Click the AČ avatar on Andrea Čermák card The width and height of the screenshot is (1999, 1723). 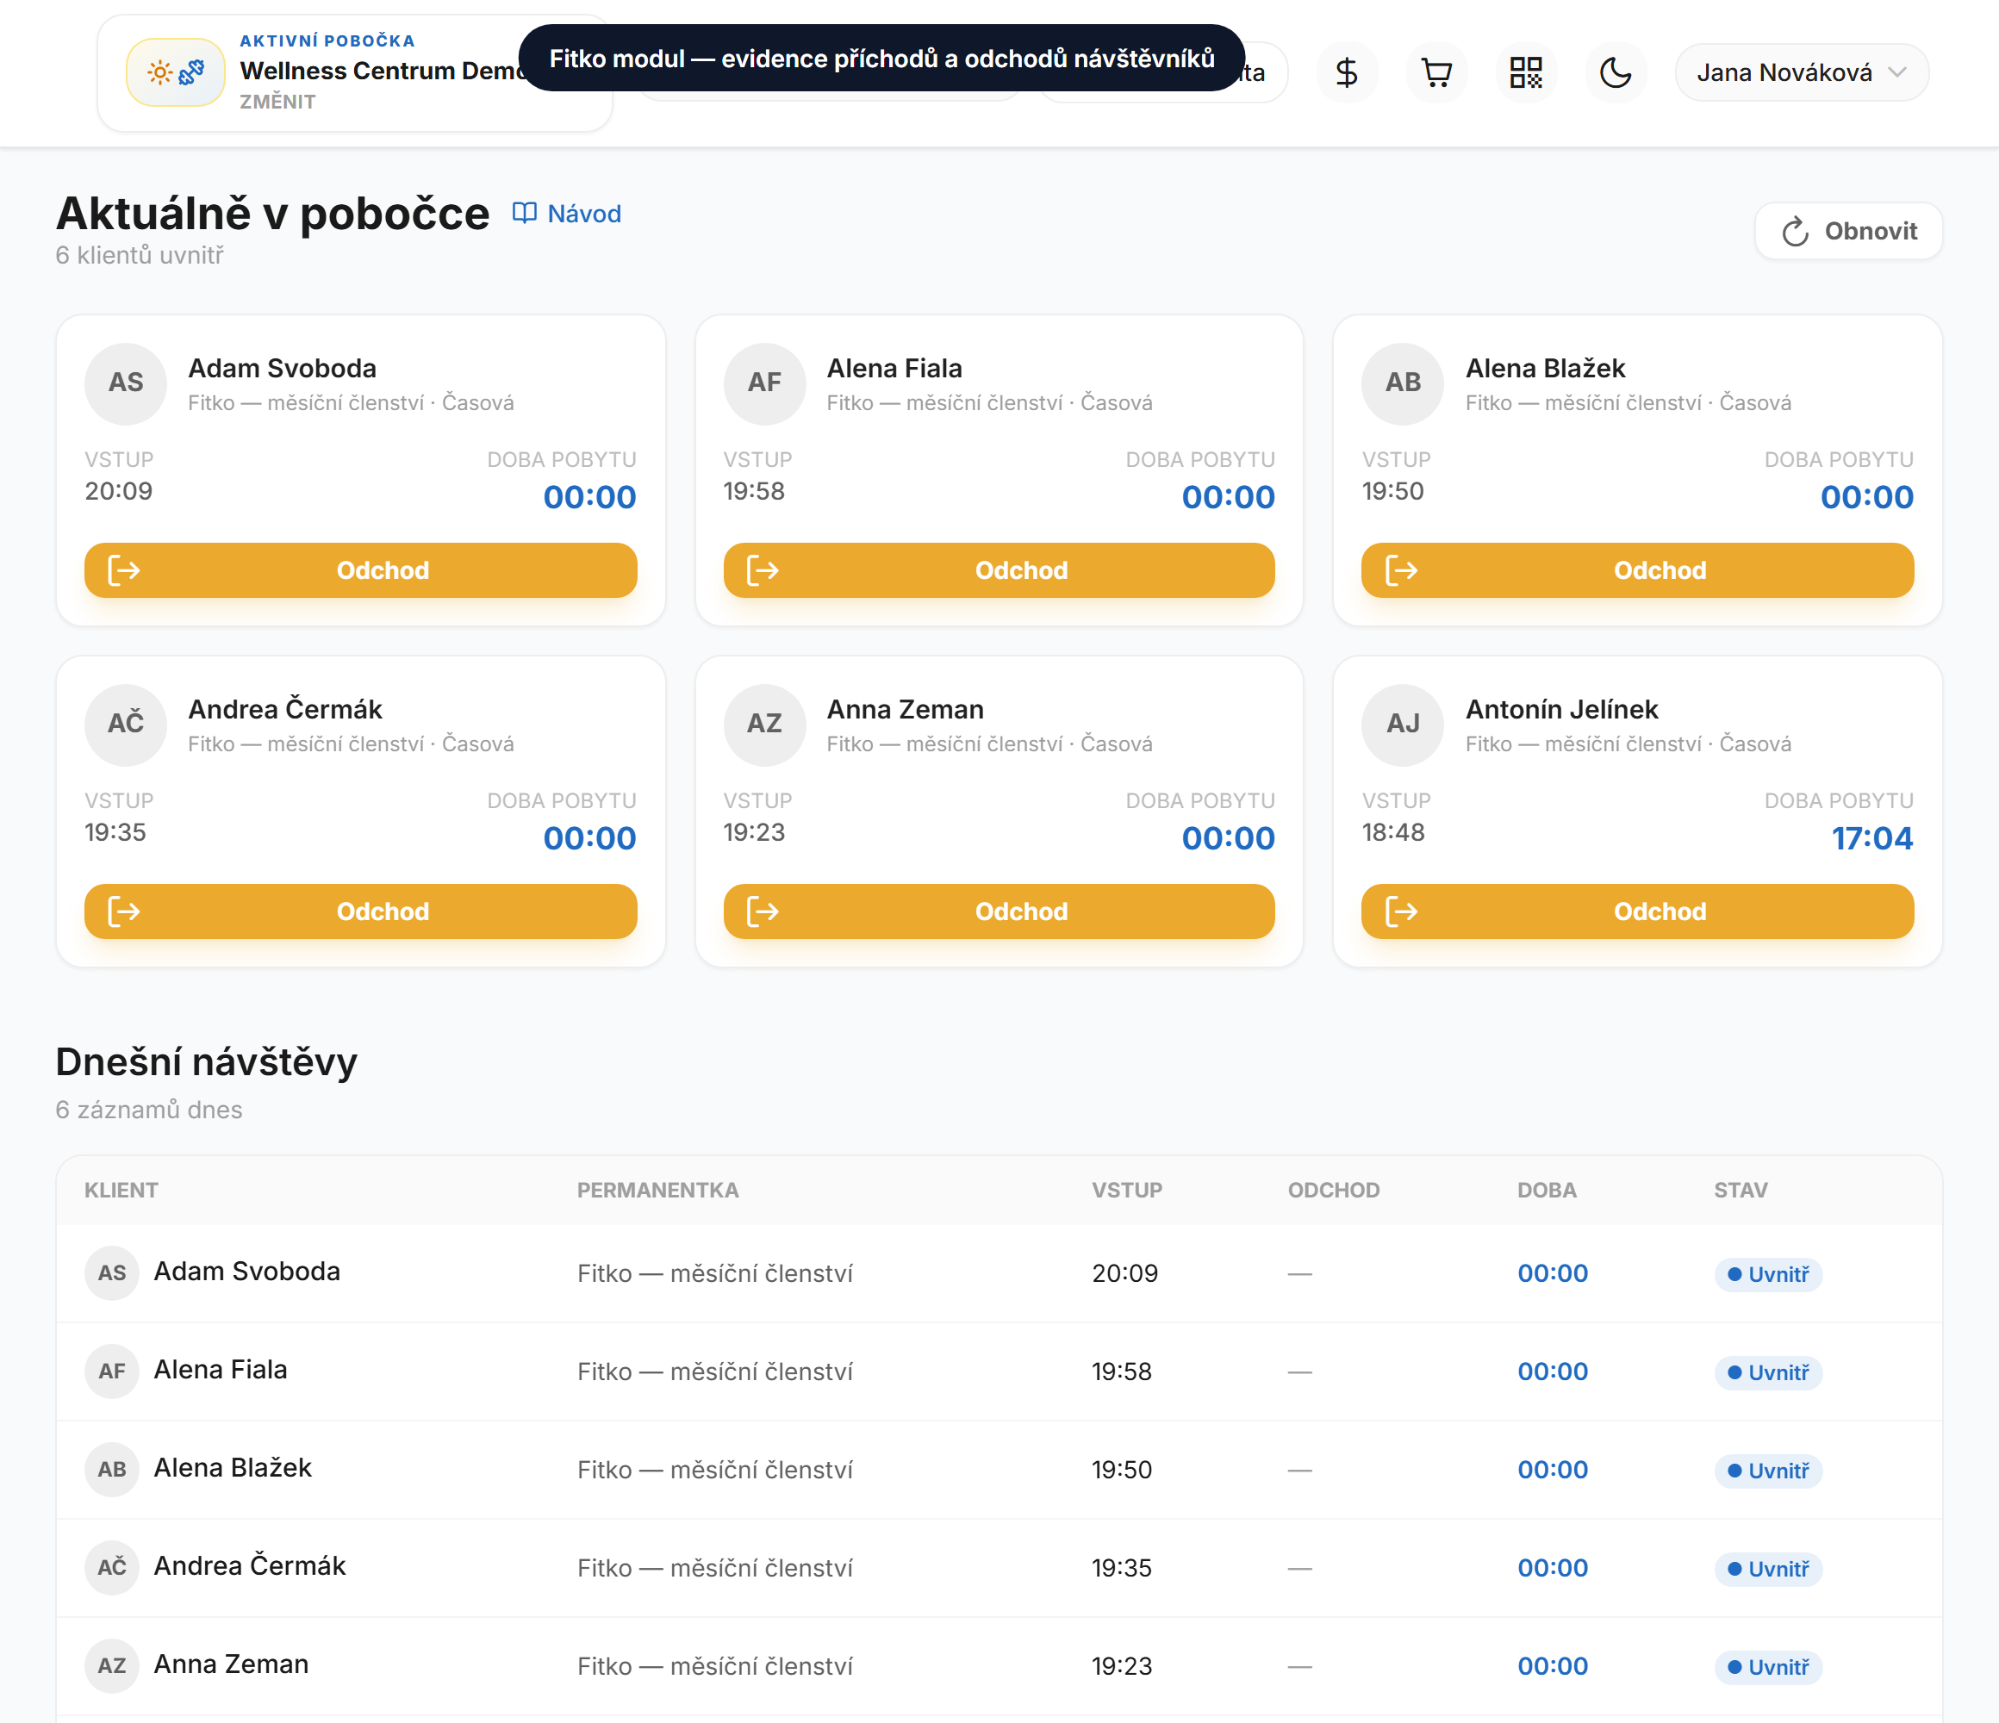pos(127,725)
